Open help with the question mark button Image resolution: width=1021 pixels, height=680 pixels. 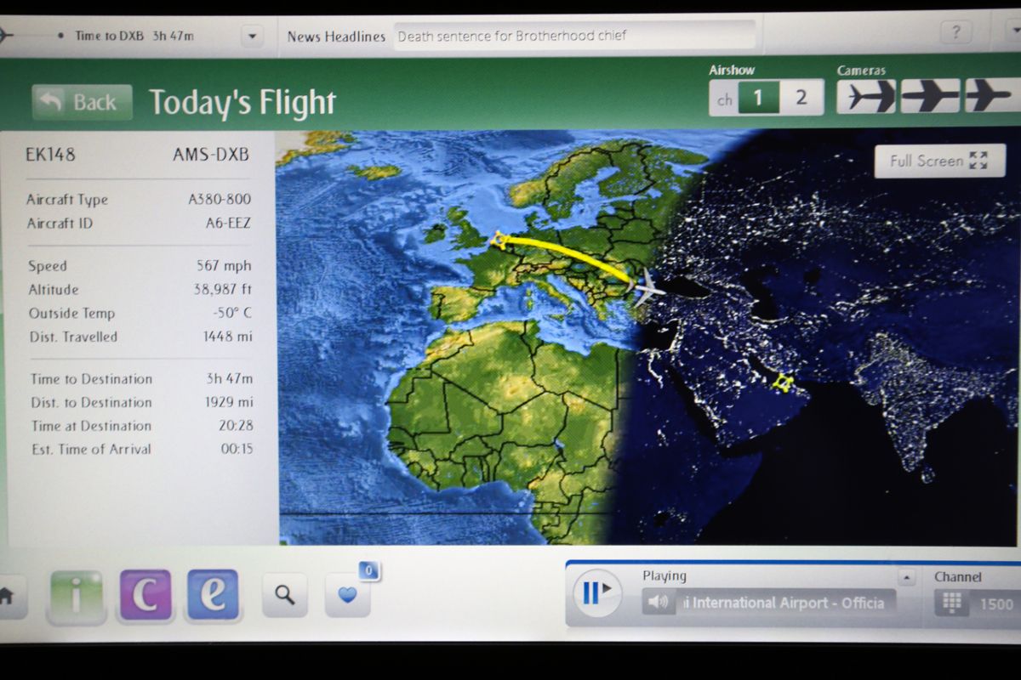(x=955, y=34)
